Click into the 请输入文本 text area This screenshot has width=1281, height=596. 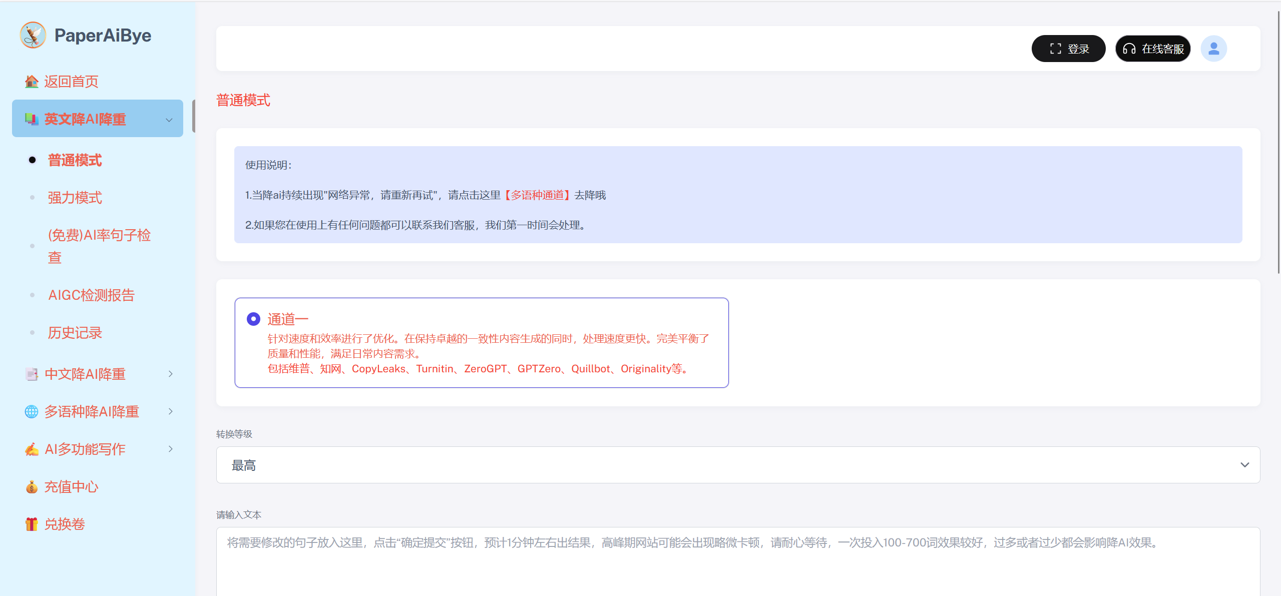tap(737, 565)
